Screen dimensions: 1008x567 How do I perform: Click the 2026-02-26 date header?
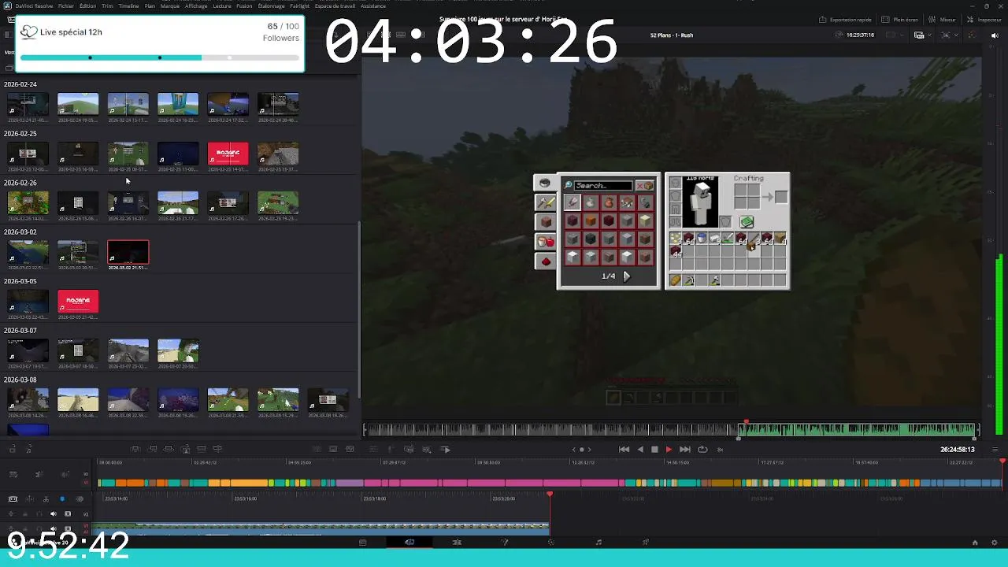coord(20,183)
